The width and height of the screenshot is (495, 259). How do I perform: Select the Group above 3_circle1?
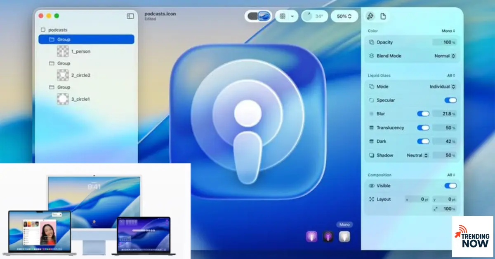[x=64, y=87]
